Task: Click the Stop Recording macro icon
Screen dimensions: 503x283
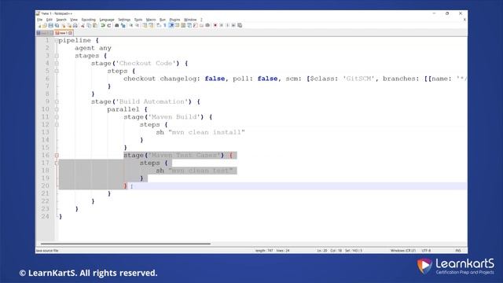Action: tap(222, 25)
